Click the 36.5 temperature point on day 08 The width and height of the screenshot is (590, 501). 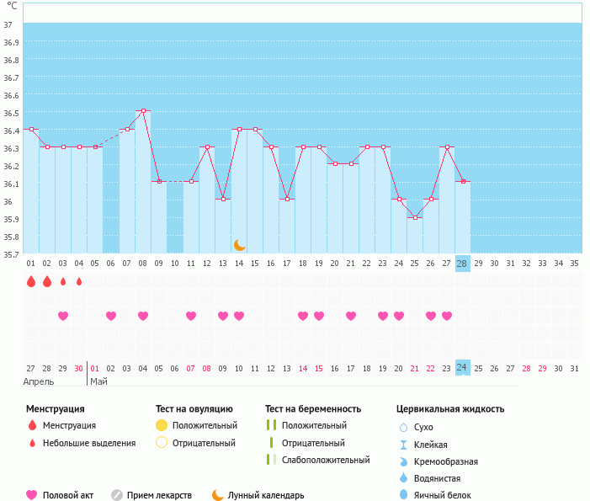[143, 111]
